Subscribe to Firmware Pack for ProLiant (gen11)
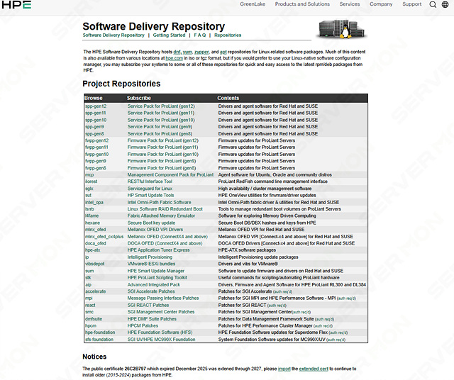 [162, 147]
